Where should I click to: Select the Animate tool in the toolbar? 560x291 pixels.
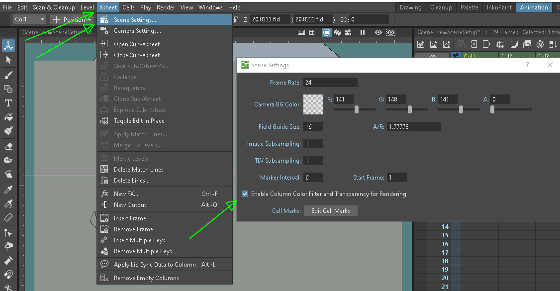click(x=9, y=45)
